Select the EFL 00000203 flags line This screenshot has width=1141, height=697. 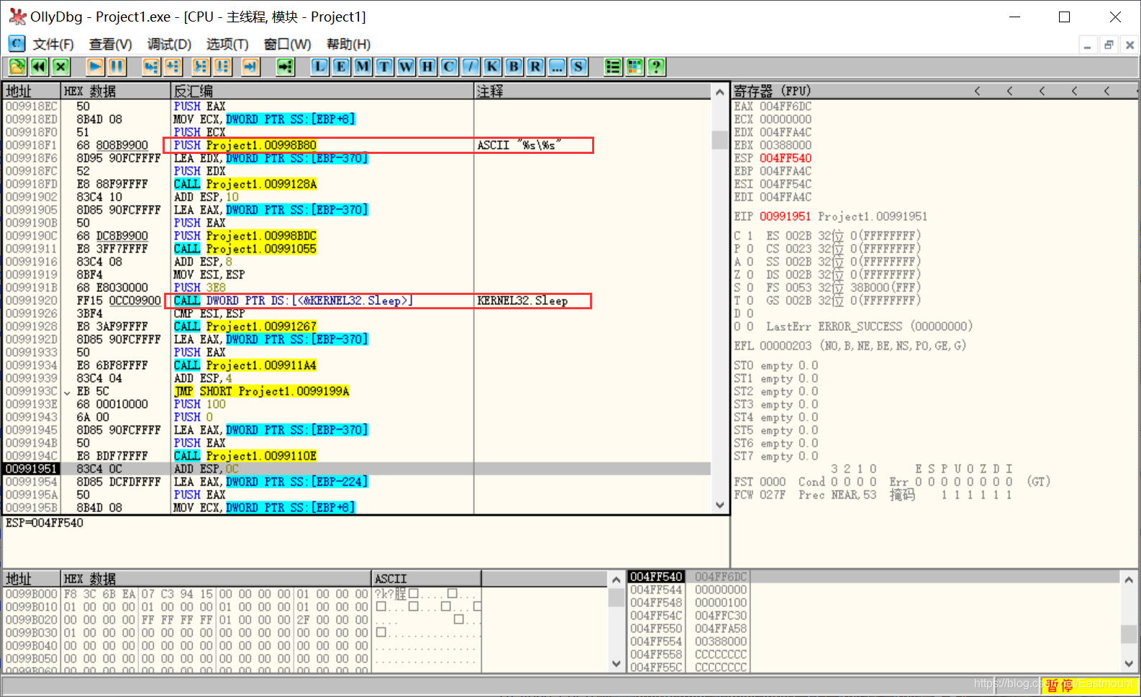tap(850, 346)
